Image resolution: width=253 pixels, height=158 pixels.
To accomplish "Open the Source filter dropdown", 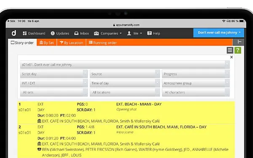I will point(125,74).
